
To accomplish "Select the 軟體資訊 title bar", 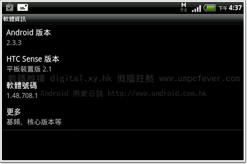I will coord(123,19).
